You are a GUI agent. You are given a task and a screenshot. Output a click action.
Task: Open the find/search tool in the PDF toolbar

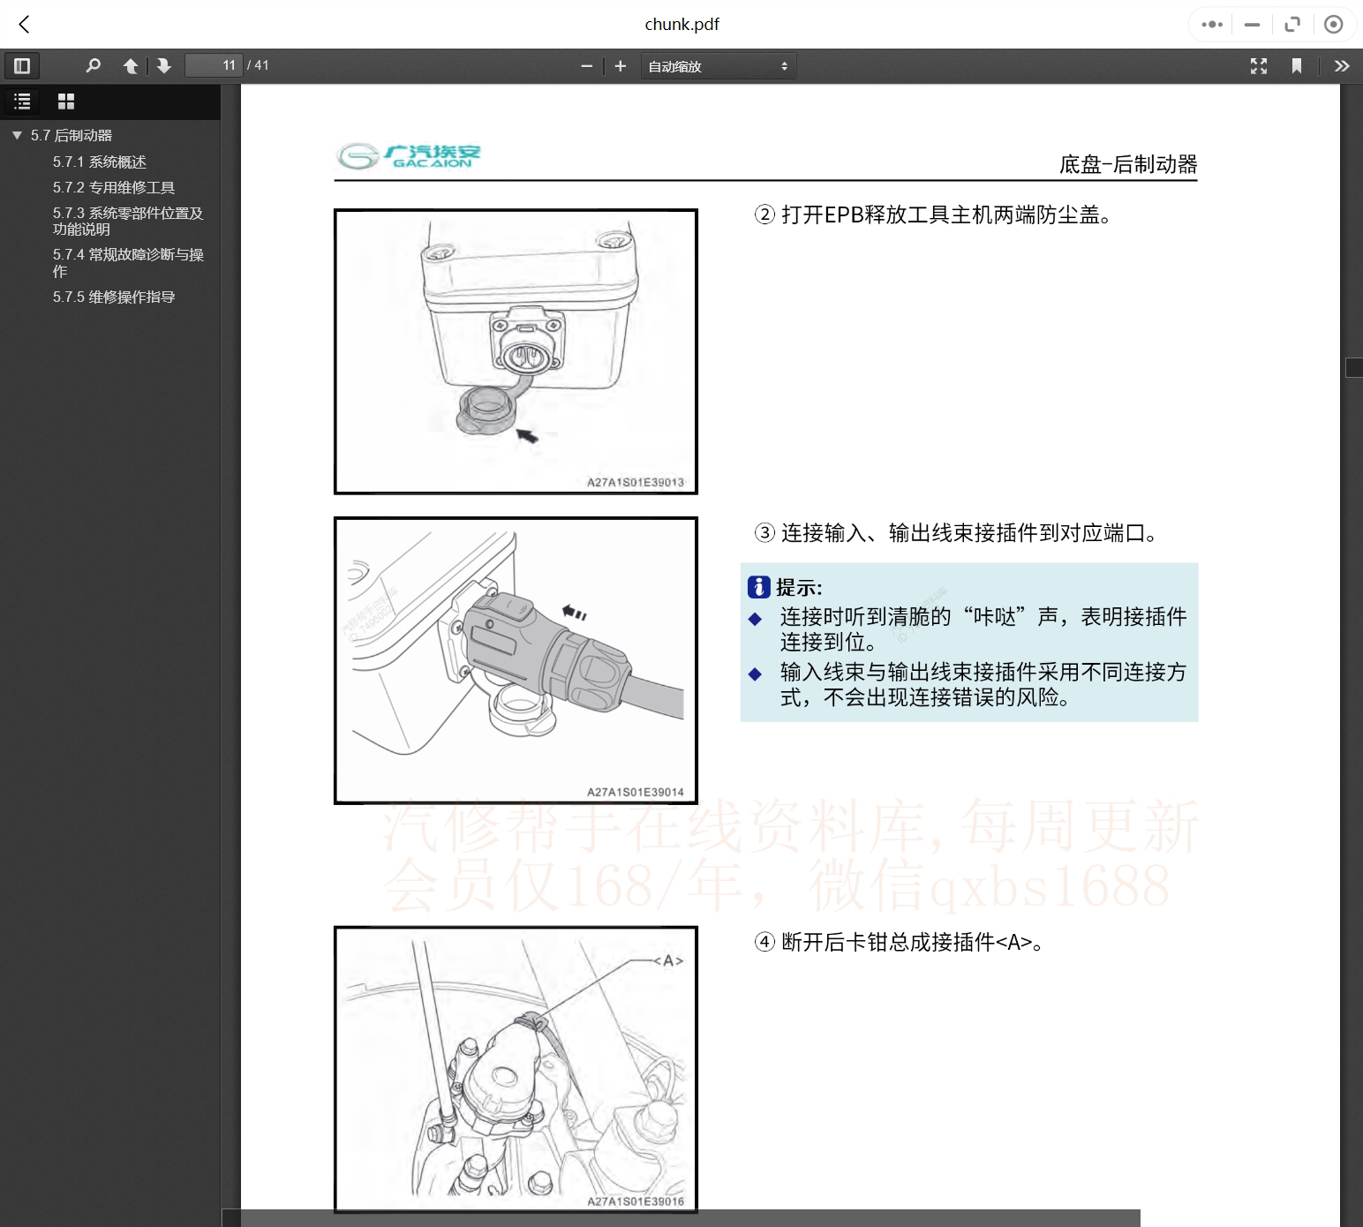94,65
